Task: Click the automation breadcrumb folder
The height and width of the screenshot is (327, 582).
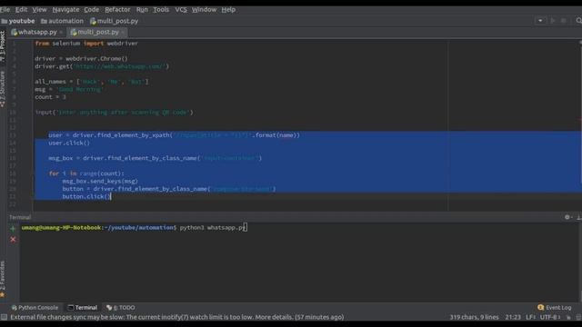Action: click(62, 21)
